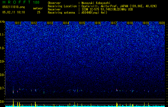Click the 0.8 kHz axis tick label
The image size is (168, 107).
2,75
